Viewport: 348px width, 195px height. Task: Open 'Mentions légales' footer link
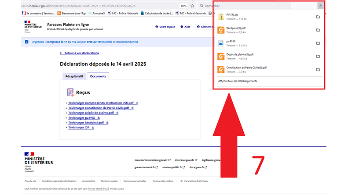click(x=109, y=181)
